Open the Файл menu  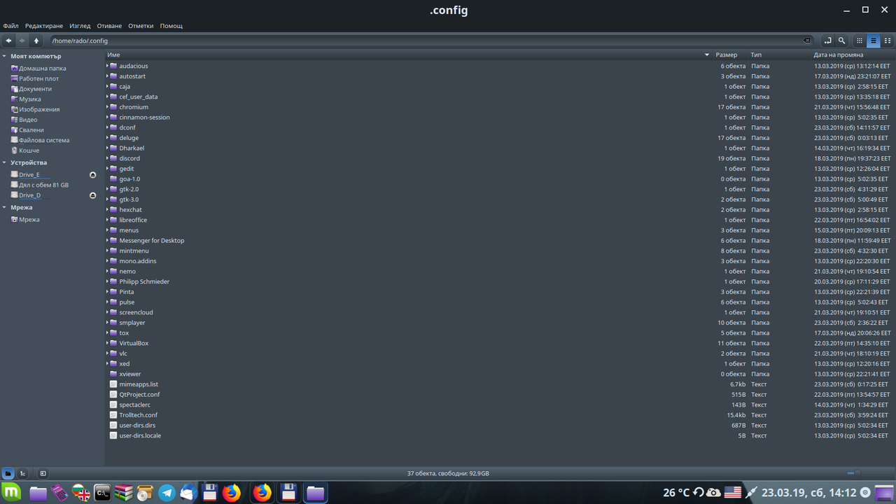pyautogui.click(x=10, y=26)
